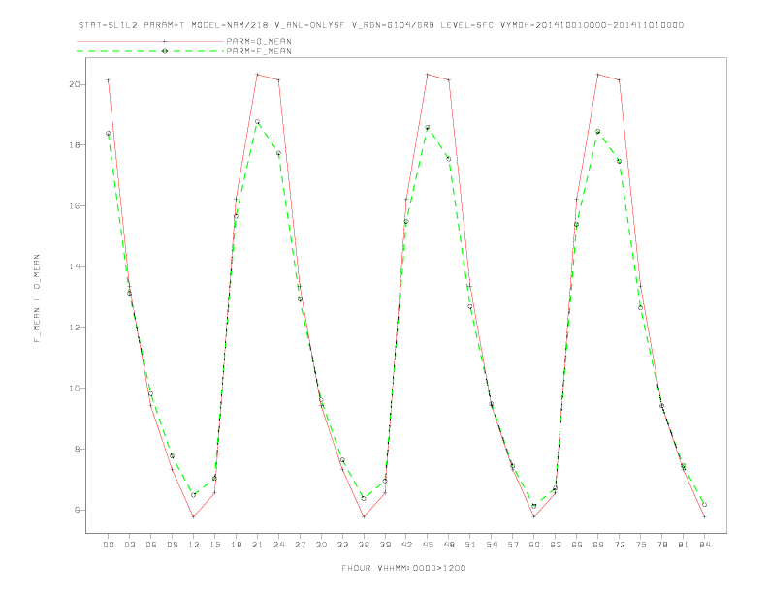Select y-axis tick label 18
This screenshot has height=593, width=768.
pos(75,145)
